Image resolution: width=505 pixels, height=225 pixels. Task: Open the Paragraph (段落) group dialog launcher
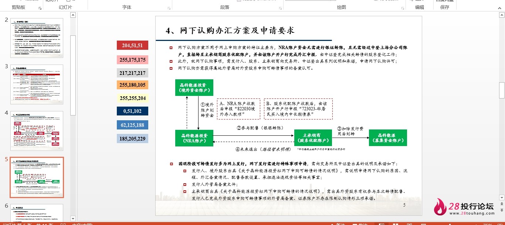(281, 8)
